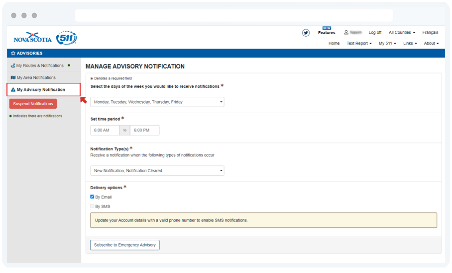Switch the site language to Français
452x273 pixels.
click(x=430, y=33)
